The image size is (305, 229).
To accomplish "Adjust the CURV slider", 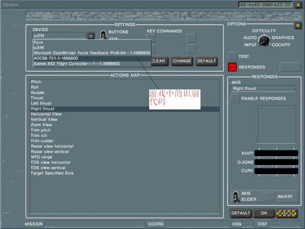I will pyautogui.click(x=276, y=171).
